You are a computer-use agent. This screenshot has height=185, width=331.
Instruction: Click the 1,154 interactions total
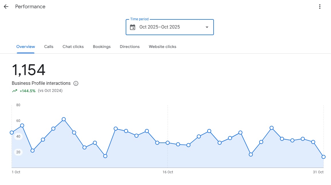(28, 69)
